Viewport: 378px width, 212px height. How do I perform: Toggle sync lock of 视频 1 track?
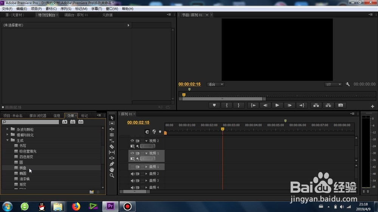tap(138, 153)
